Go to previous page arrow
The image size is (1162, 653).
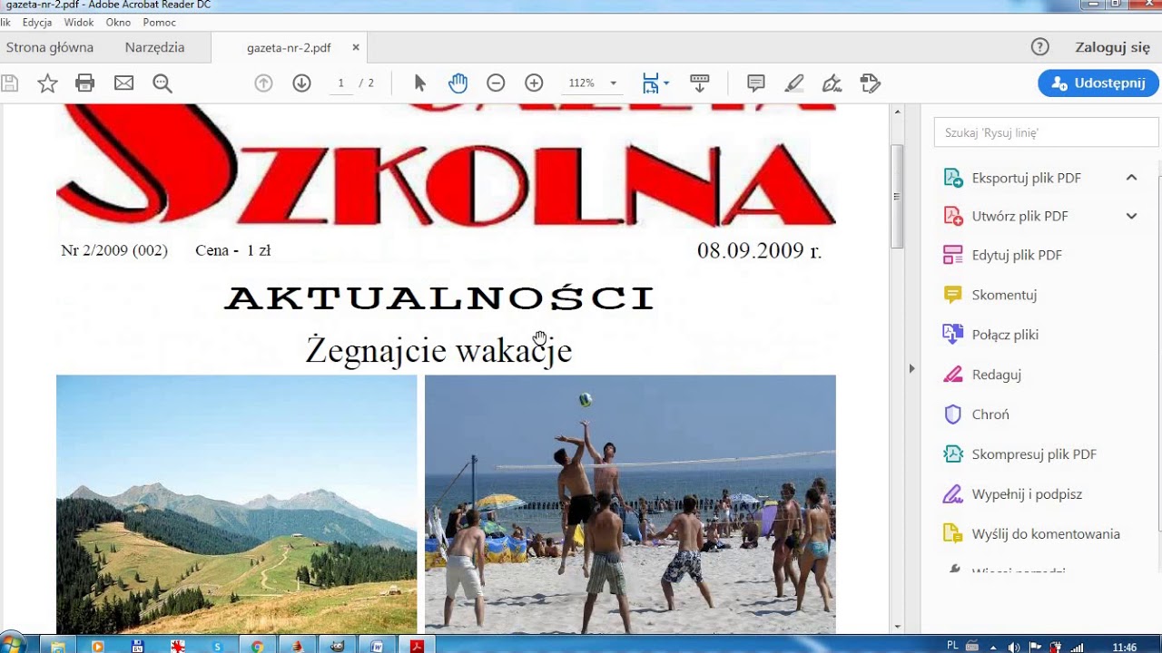coord(263,83)
